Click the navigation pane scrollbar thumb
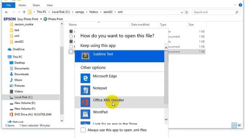245x138 pixels. (x=62, y=80)
